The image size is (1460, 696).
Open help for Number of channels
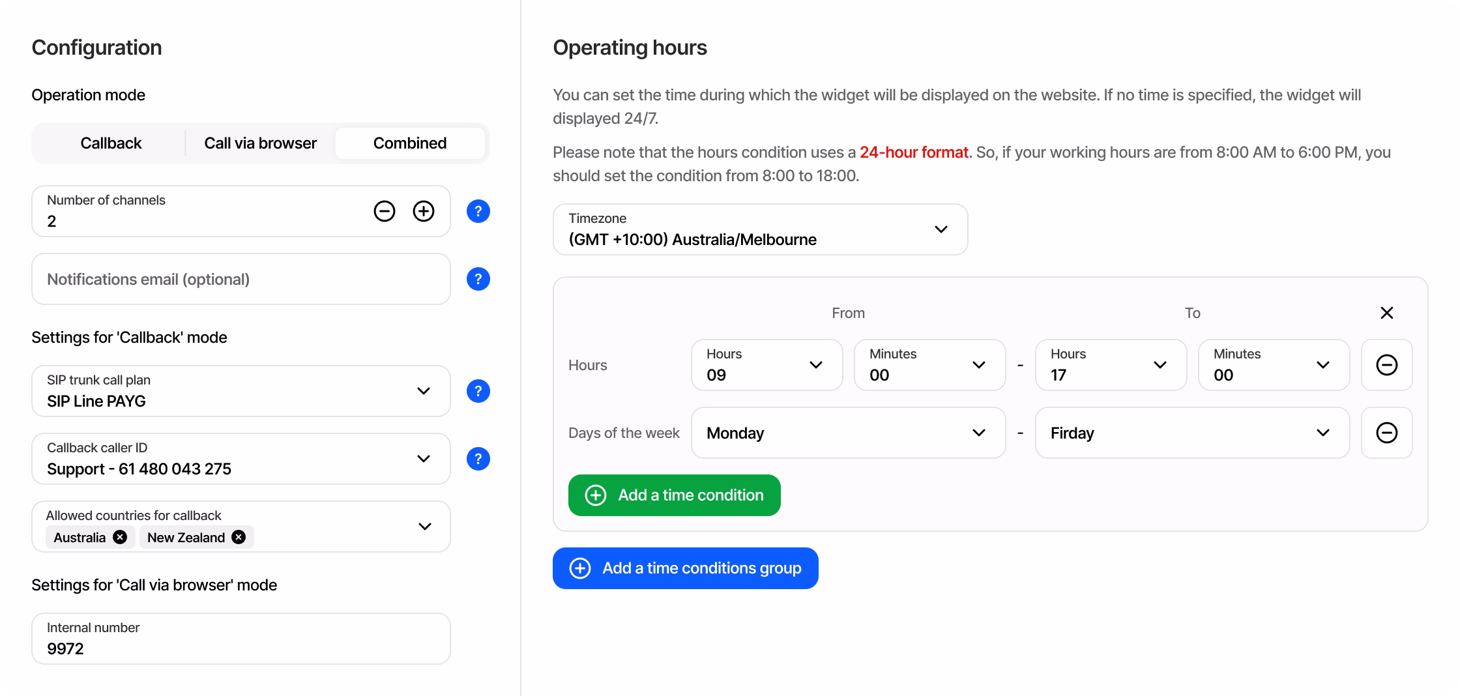(x=478, y=211)
